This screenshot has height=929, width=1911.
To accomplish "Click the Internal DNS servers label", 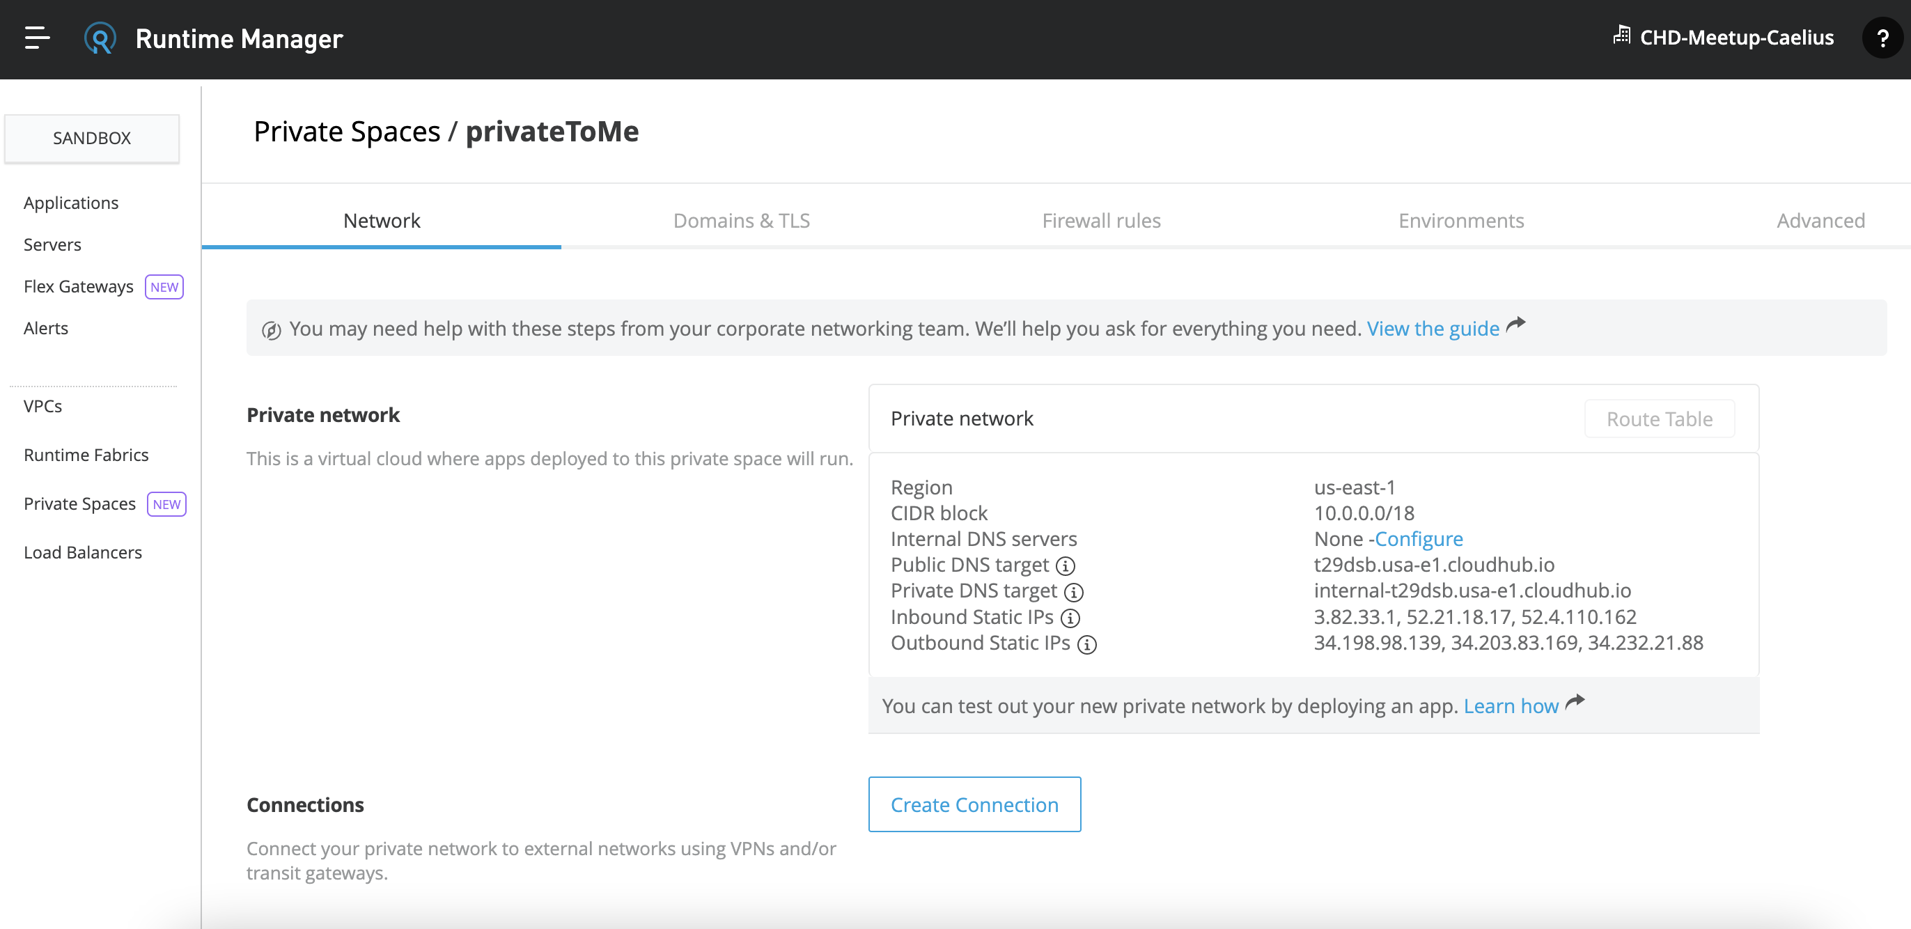I will coord(983,539).
